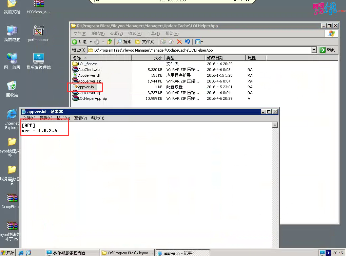Click the greyed Forward arrow in Explorer toolbar

pyautogui.click(x=97, y=42)
